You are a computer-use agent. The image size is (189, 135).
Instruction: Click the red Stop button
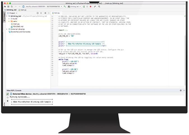pyautogui.click(x=90, y=6)
